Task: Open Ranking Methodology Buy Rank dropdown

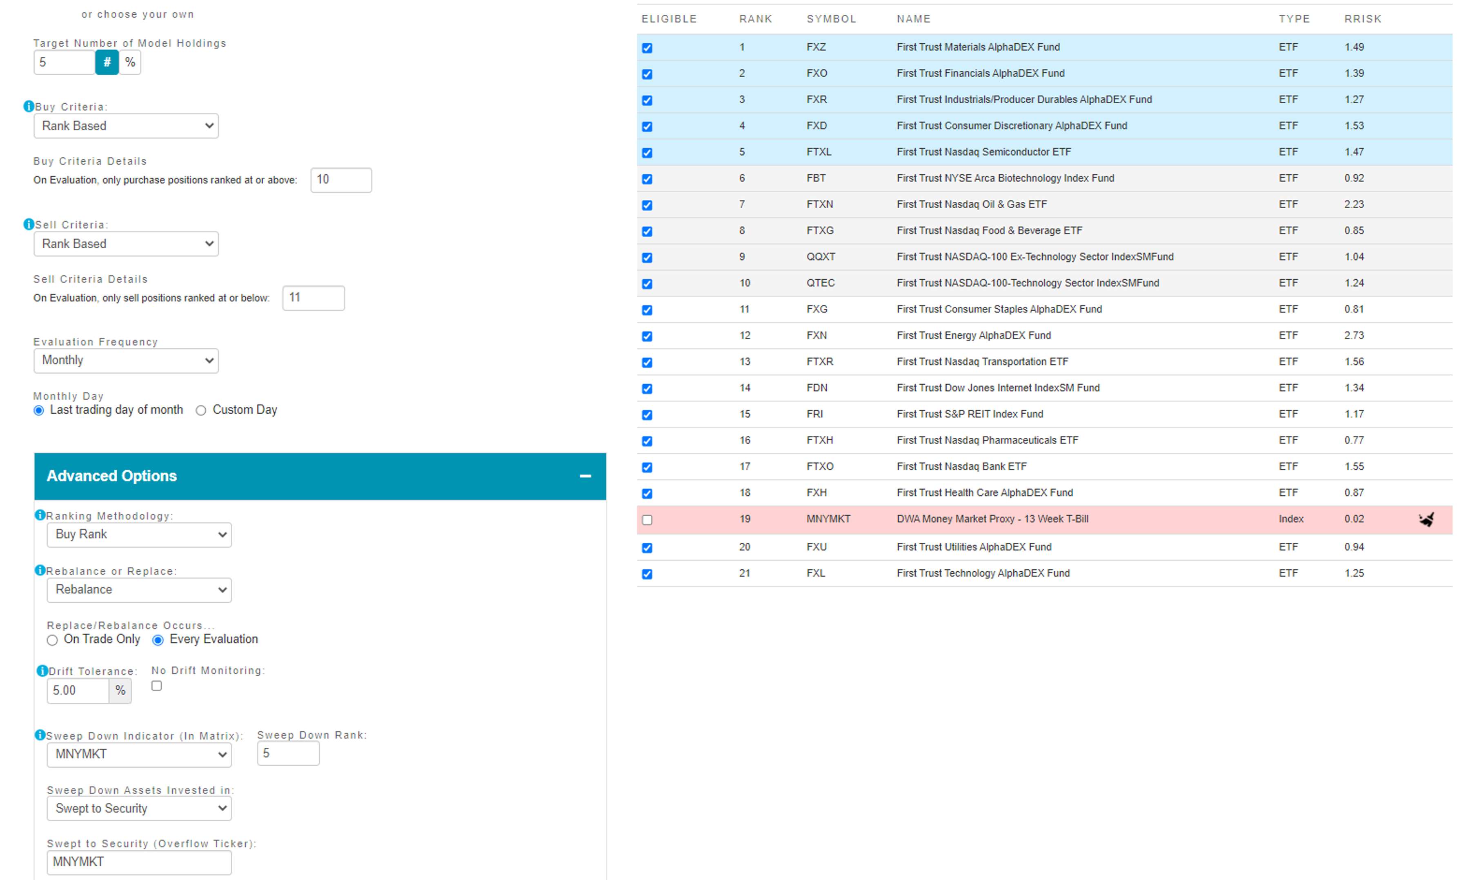Action: coord(139,534)
